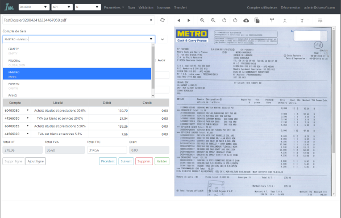Viewport: 341px width, 218px height.
Task: Toggle the Compte de tiers list arrow
Action: (x=151, y=39)
